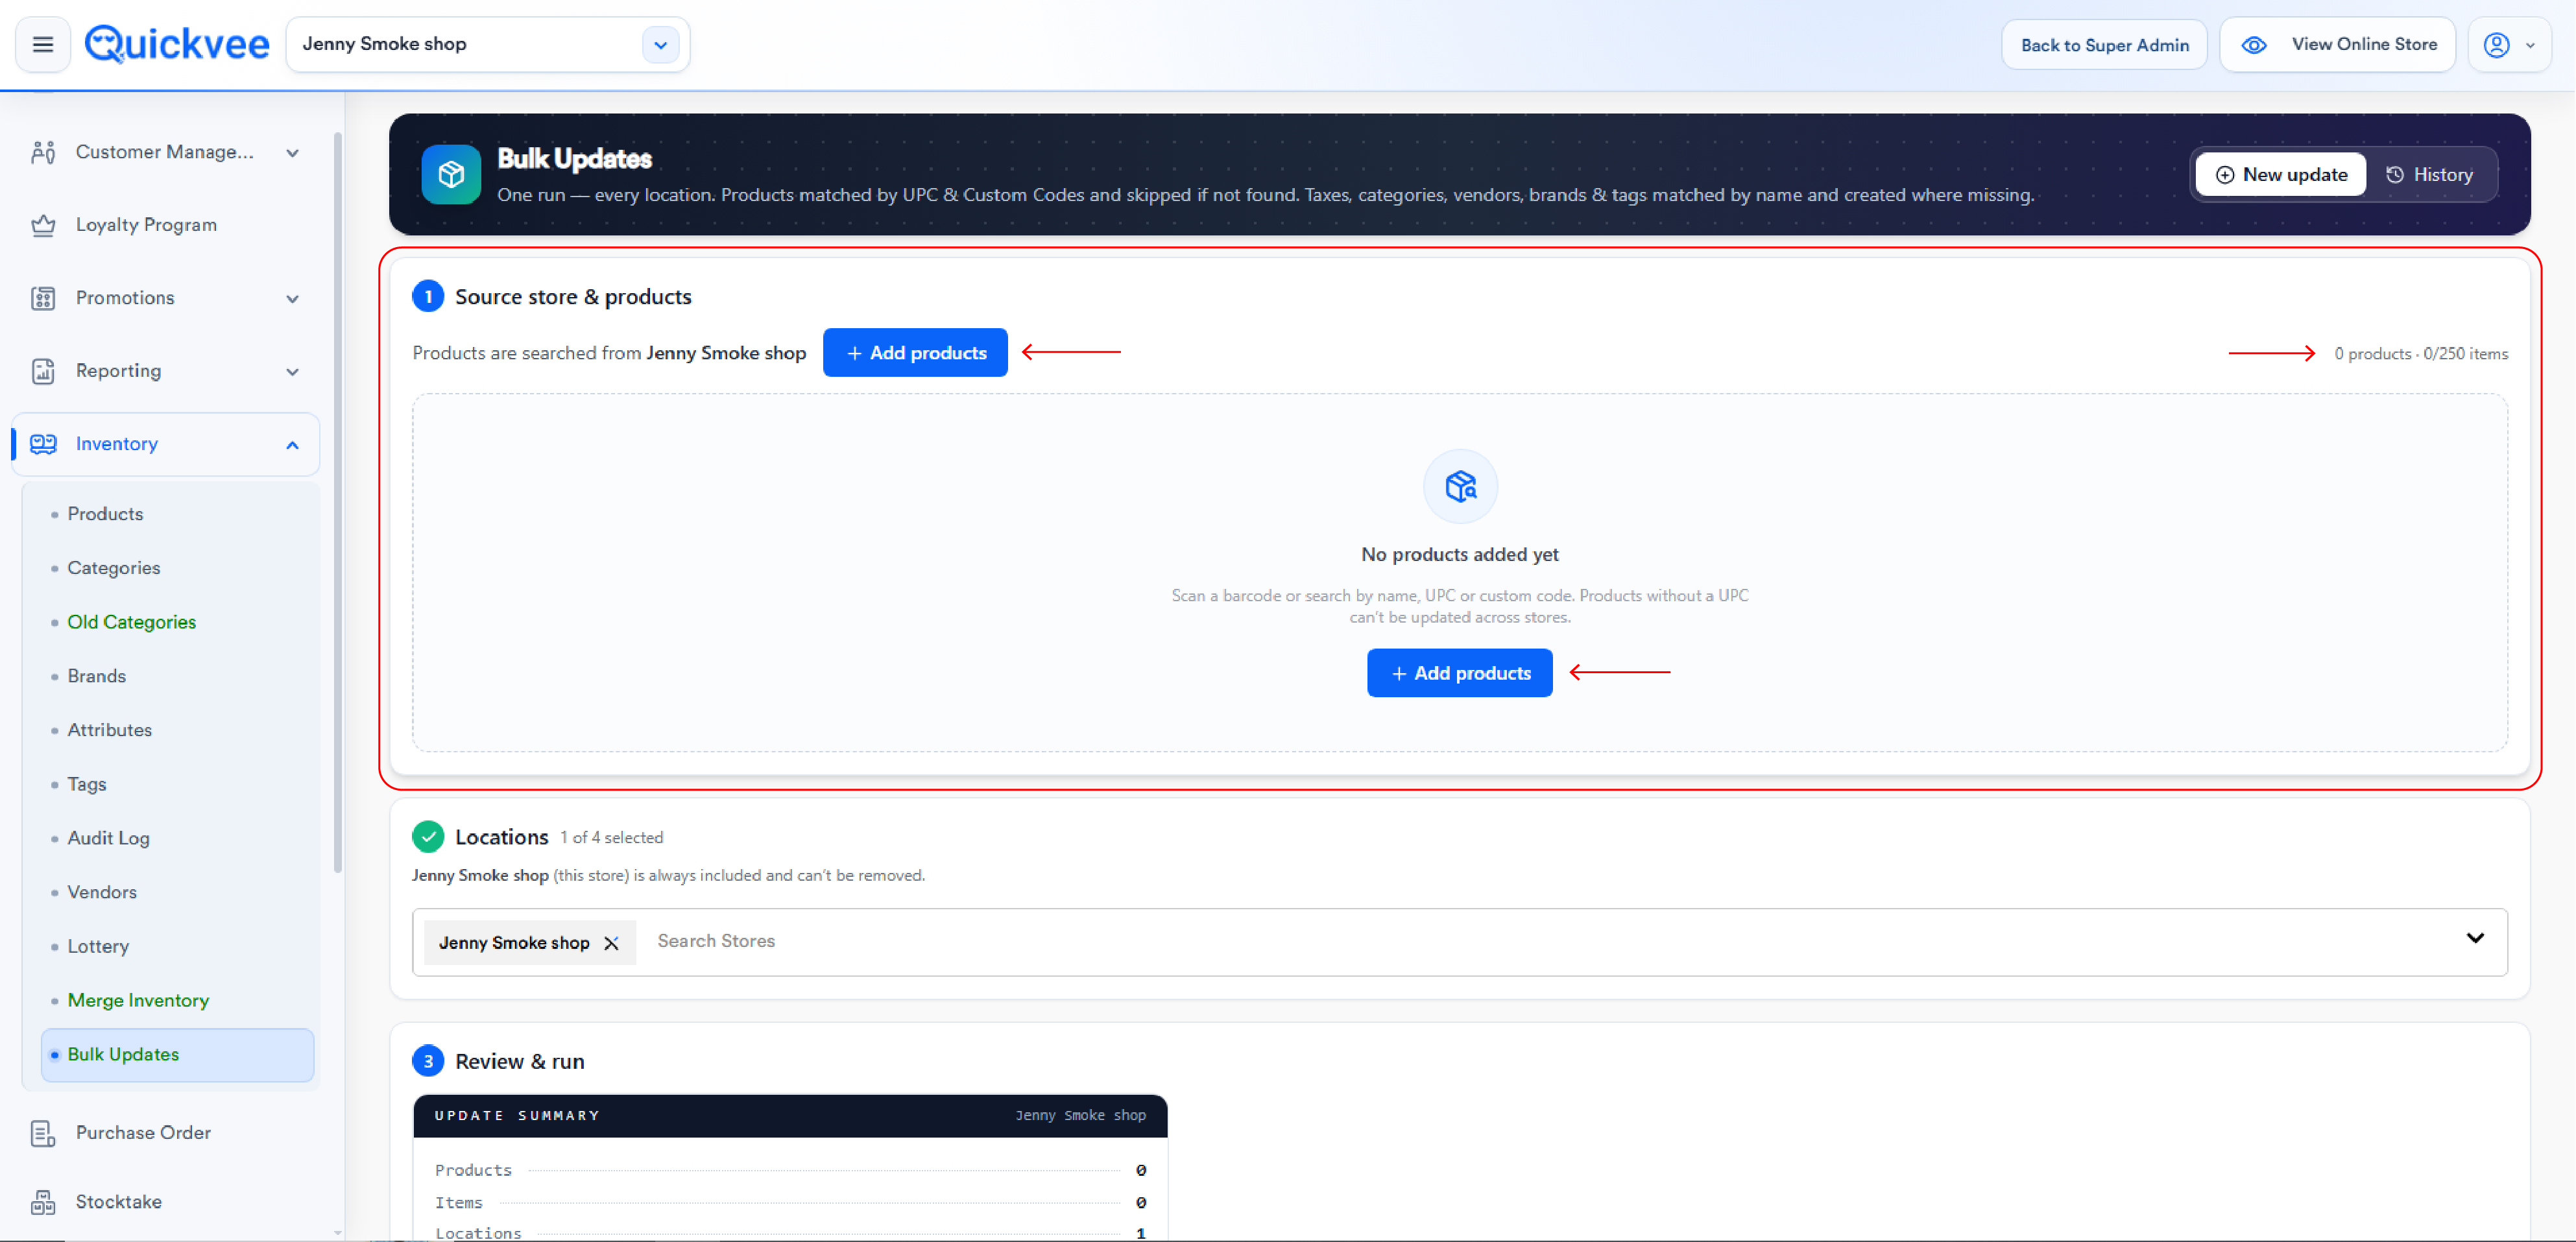
Task: Expand the Promotions menu chevron
Action: pyautogui.click(x=292, y=299)
